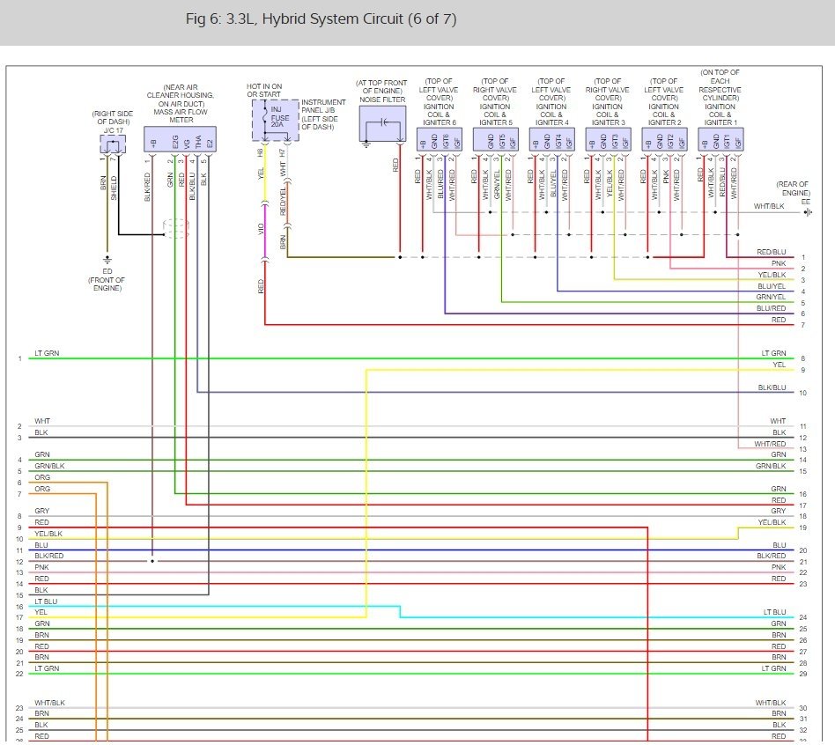Screen dimensions: 835x745
Task: Select the BLK/BLU wire label at right pin 10
Action: click(772, 387)
